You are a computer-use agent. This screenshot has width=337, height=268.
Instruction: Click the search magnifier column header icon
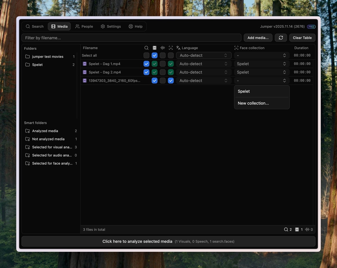[146, 48]
